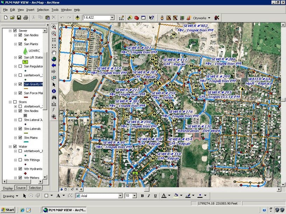286x214 pixels.
Task: Open the font name dropdown
Action: tap(119, 196)
